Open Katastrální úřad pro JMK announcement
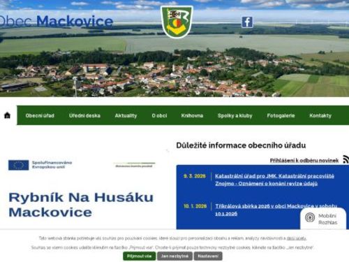Image resolution: width=349 pixels, height=262 pixels. point(274,180)
